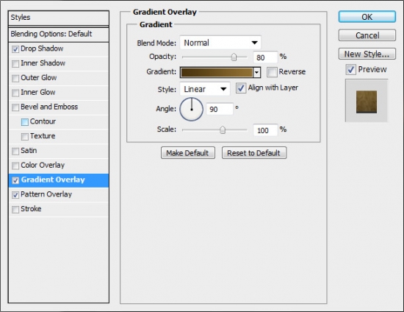The height and width of the screenshot is (312, 404).
Task: Enable the Inner Glow checkbox
Action: tap(15, 93)
